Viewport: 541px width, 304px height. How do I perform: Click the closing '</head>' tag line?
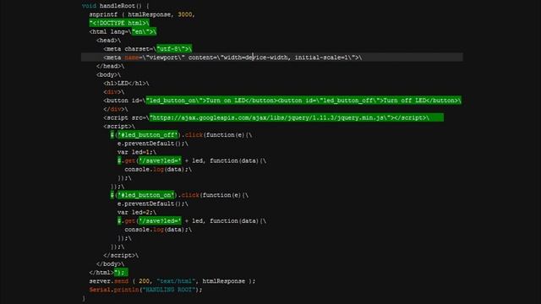click(x=111, y=66)
